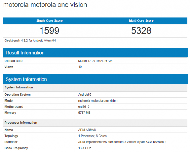Click the single-core score value 1599

coord(49,30)
